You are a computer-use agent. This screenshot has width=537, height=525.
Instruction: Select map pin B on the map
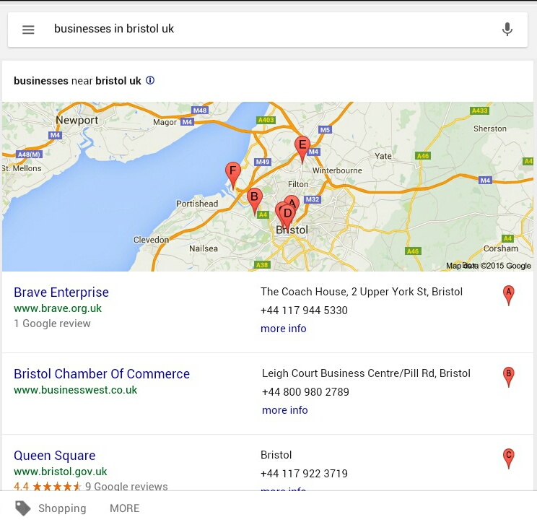pos(255,200)
